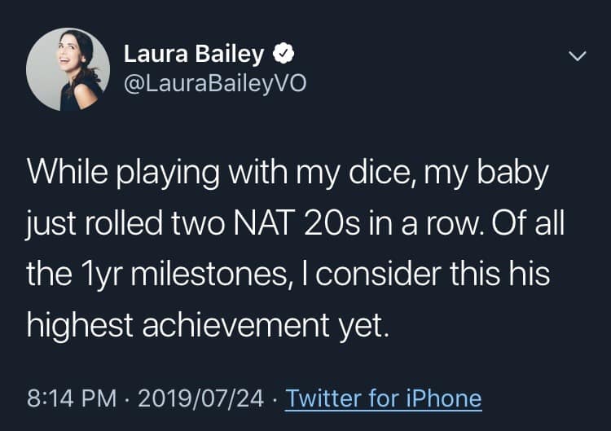Click Laura Bailey's profile avatar photo
The height and width of the screenshot is (431, 611).
(68, 68)
